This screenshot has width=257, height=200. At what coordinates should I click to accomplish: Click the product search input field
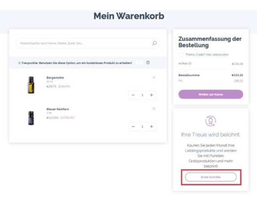tap(83, 43)
